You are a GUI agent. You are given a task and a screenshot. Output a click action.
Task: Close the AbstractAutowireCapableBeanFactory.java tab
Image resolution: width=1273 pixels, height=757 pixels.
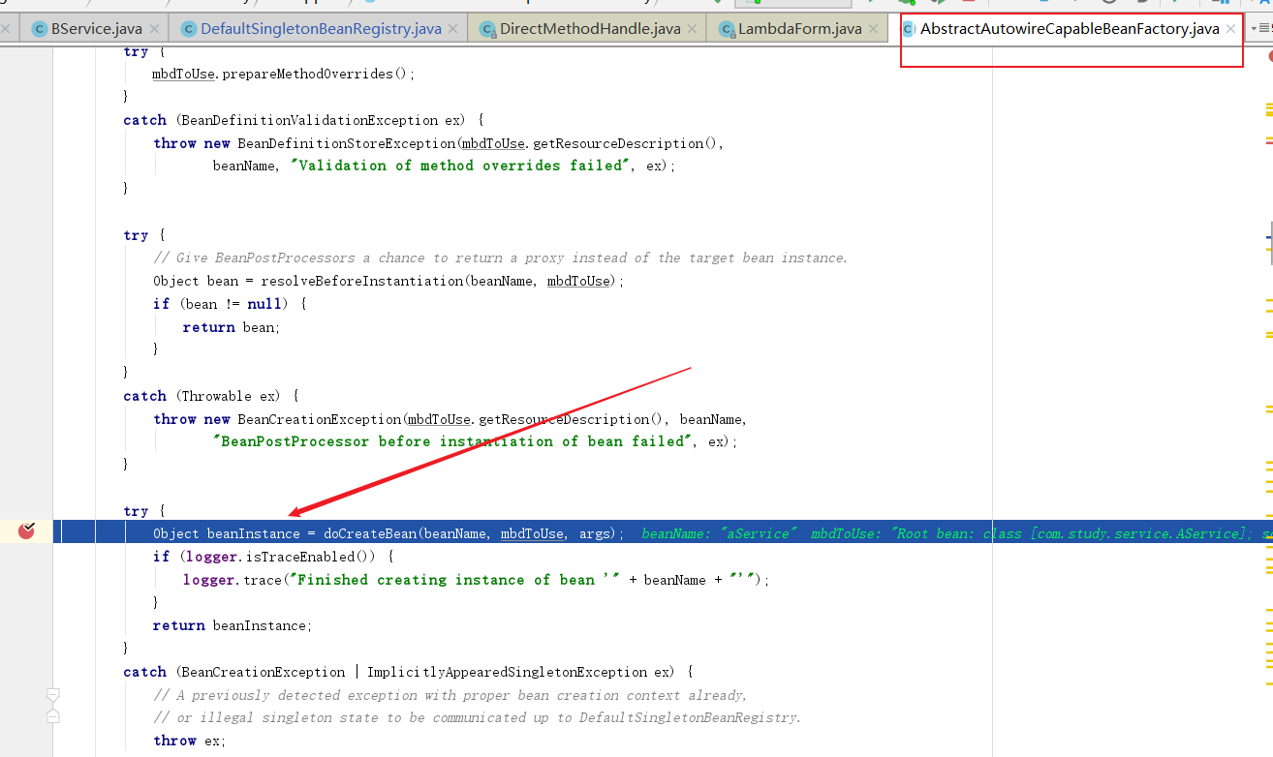1230,29
